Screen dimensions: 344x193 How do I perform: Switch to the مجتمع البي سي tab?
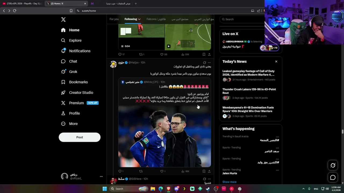(x=180, y=19)
